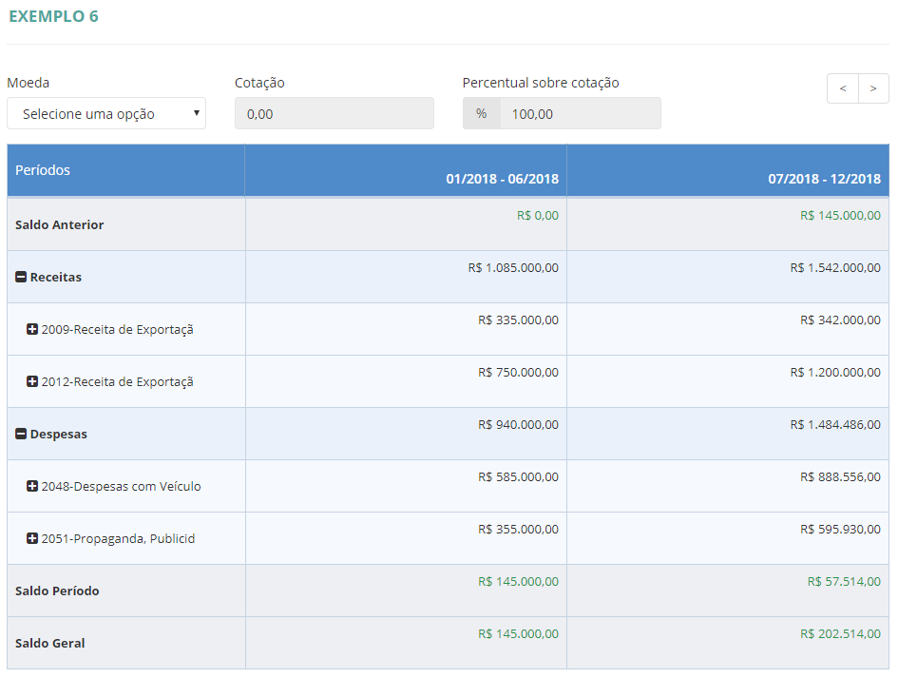Open the Moeda currency dropdown
The width and height of the screenshot is (898, 678).
pos(106,114)
